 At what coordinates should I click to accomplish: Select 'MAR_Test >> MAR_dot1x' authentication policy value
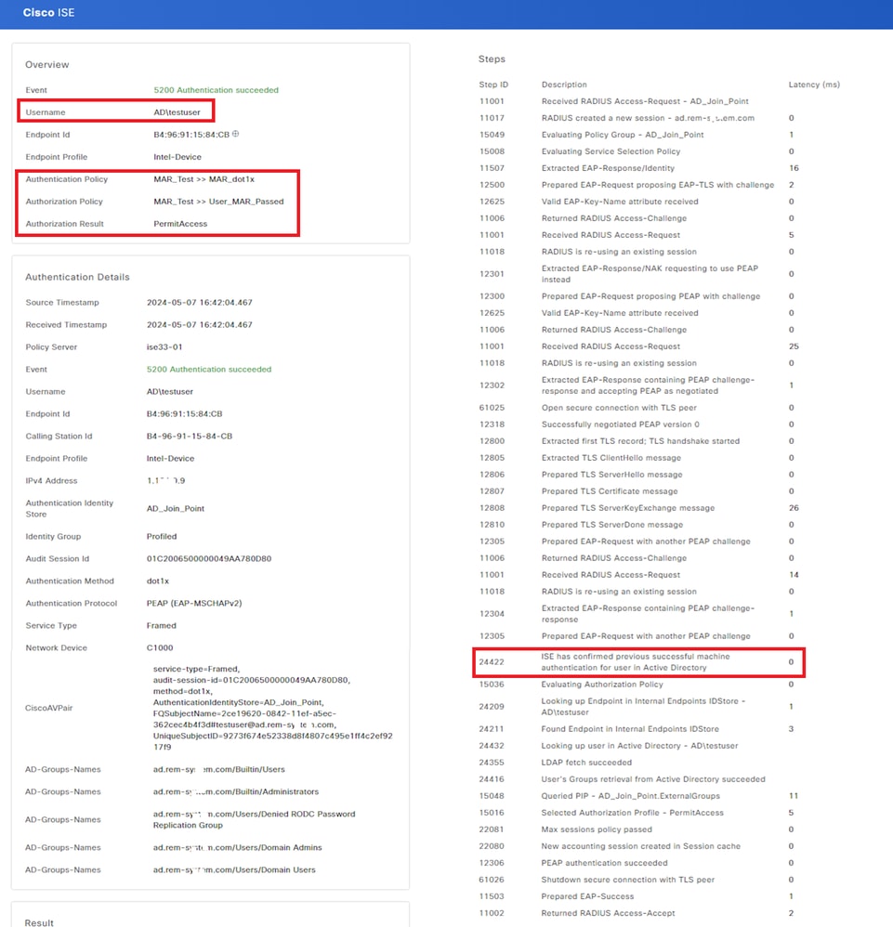click(204, 179)
